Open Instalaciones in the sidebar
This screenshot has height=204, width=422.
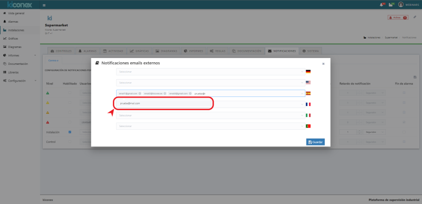(16, 30)
